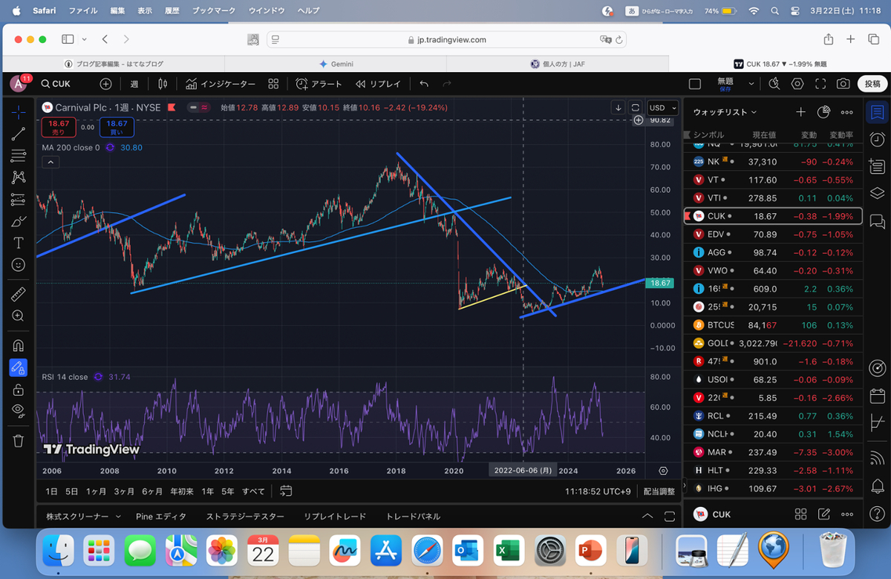Click the advanced view pie icon in watchlist
Screen dimensions: 891x579
tap(823, 112)
